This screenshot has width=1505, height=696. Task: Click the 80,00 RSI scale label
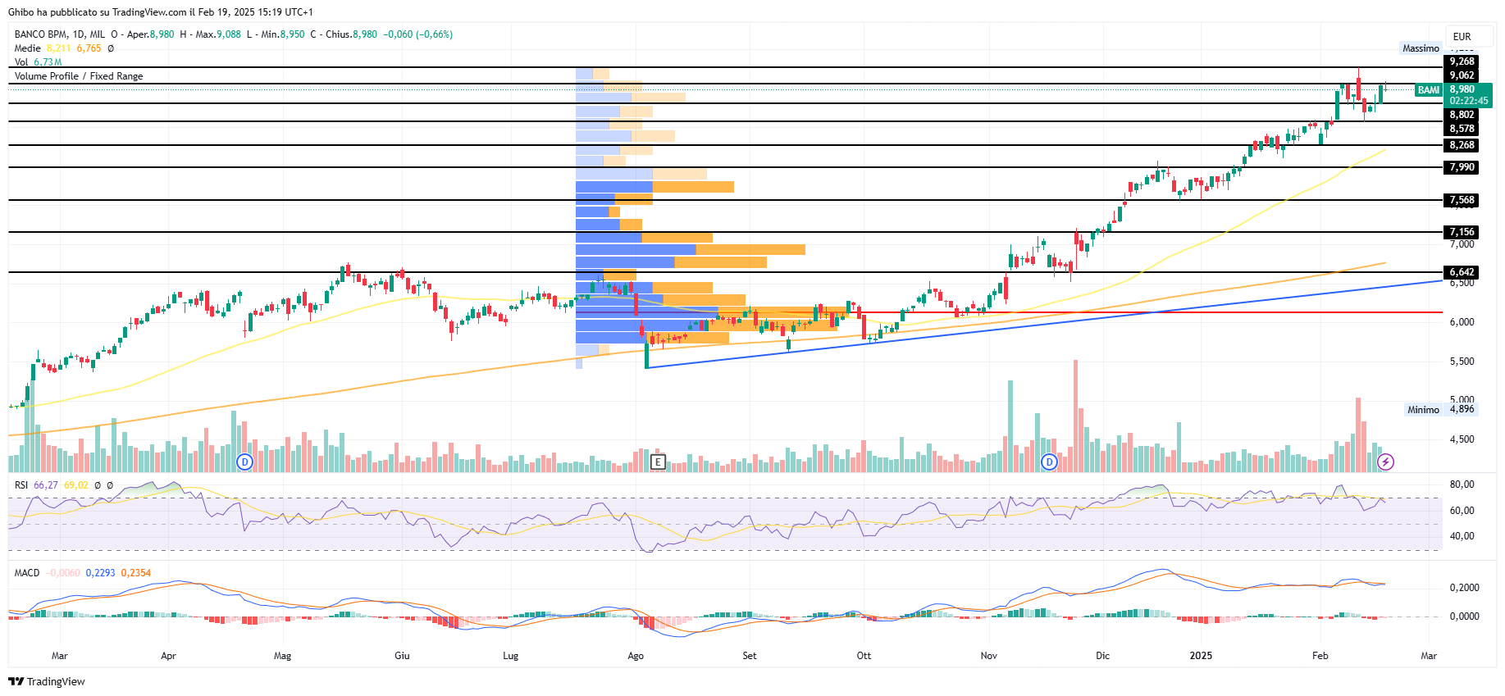1462,484
